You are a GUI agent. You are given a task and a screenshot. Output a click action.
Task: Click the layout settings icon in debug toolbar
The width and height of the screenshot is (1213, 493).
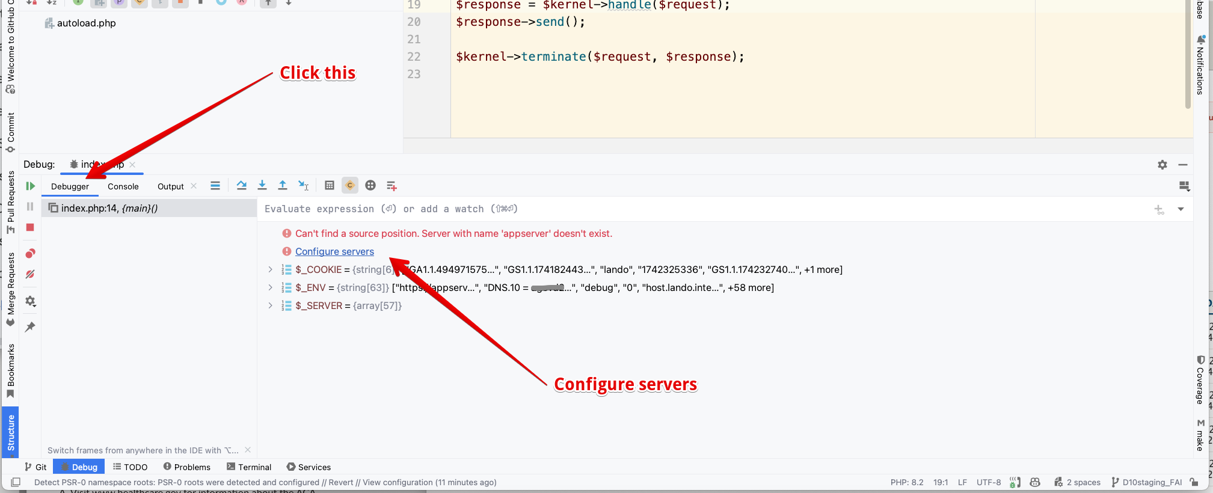tap(1184, 186)
